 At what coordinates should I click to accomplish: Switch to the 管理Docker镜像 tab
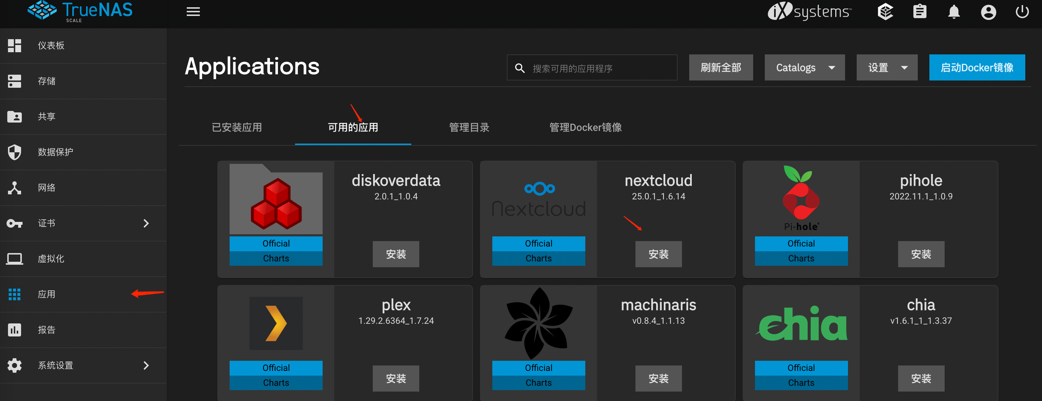click(585, 128)
